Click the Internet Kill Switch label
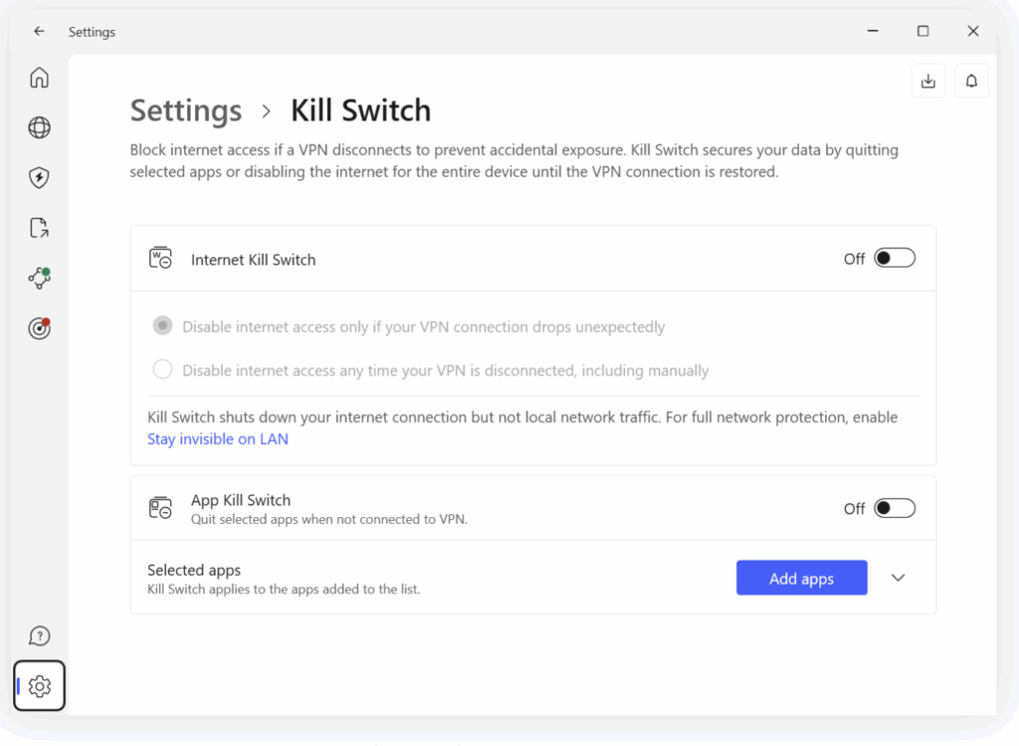 click(x=254, y=260)
